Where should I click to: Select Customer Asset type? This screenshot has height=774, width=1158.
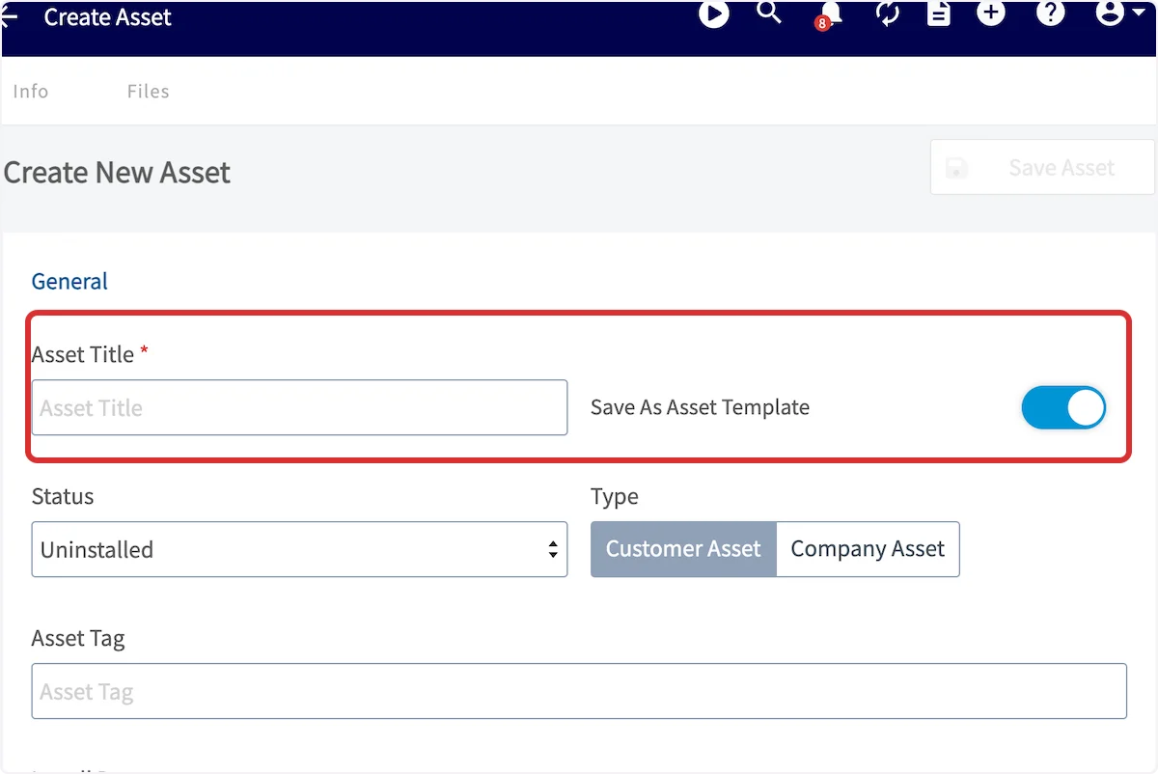(683, 549)
